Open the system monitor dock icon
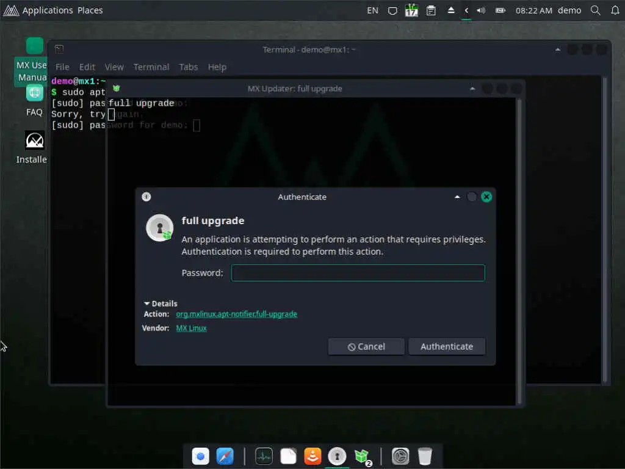The image size is (625, 469). coord(264,456)
